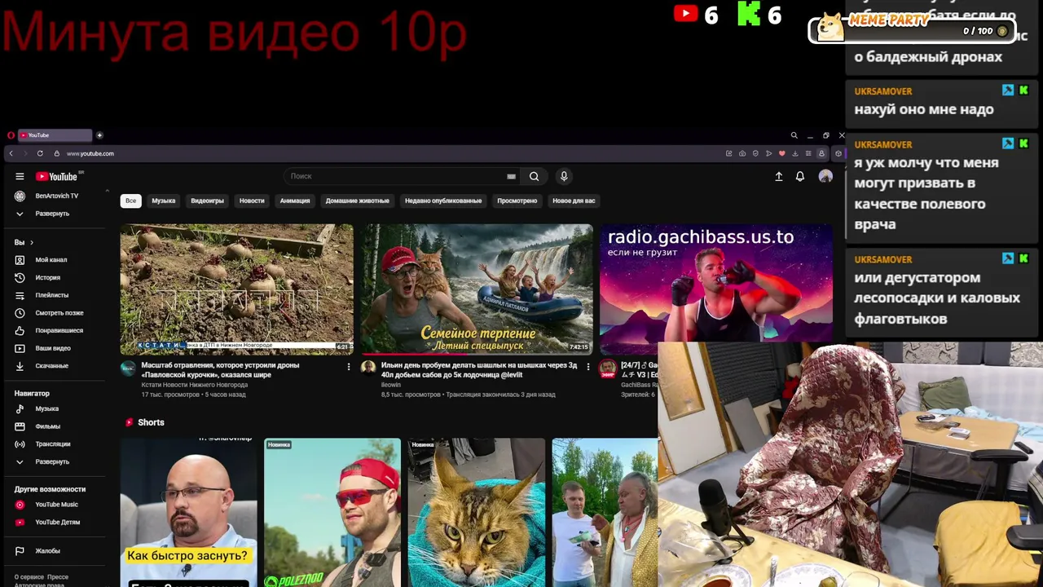This screenshot has width=1043, height=587.
Task: Select the Новое для вас filter chip
Action: coord(574,201)
